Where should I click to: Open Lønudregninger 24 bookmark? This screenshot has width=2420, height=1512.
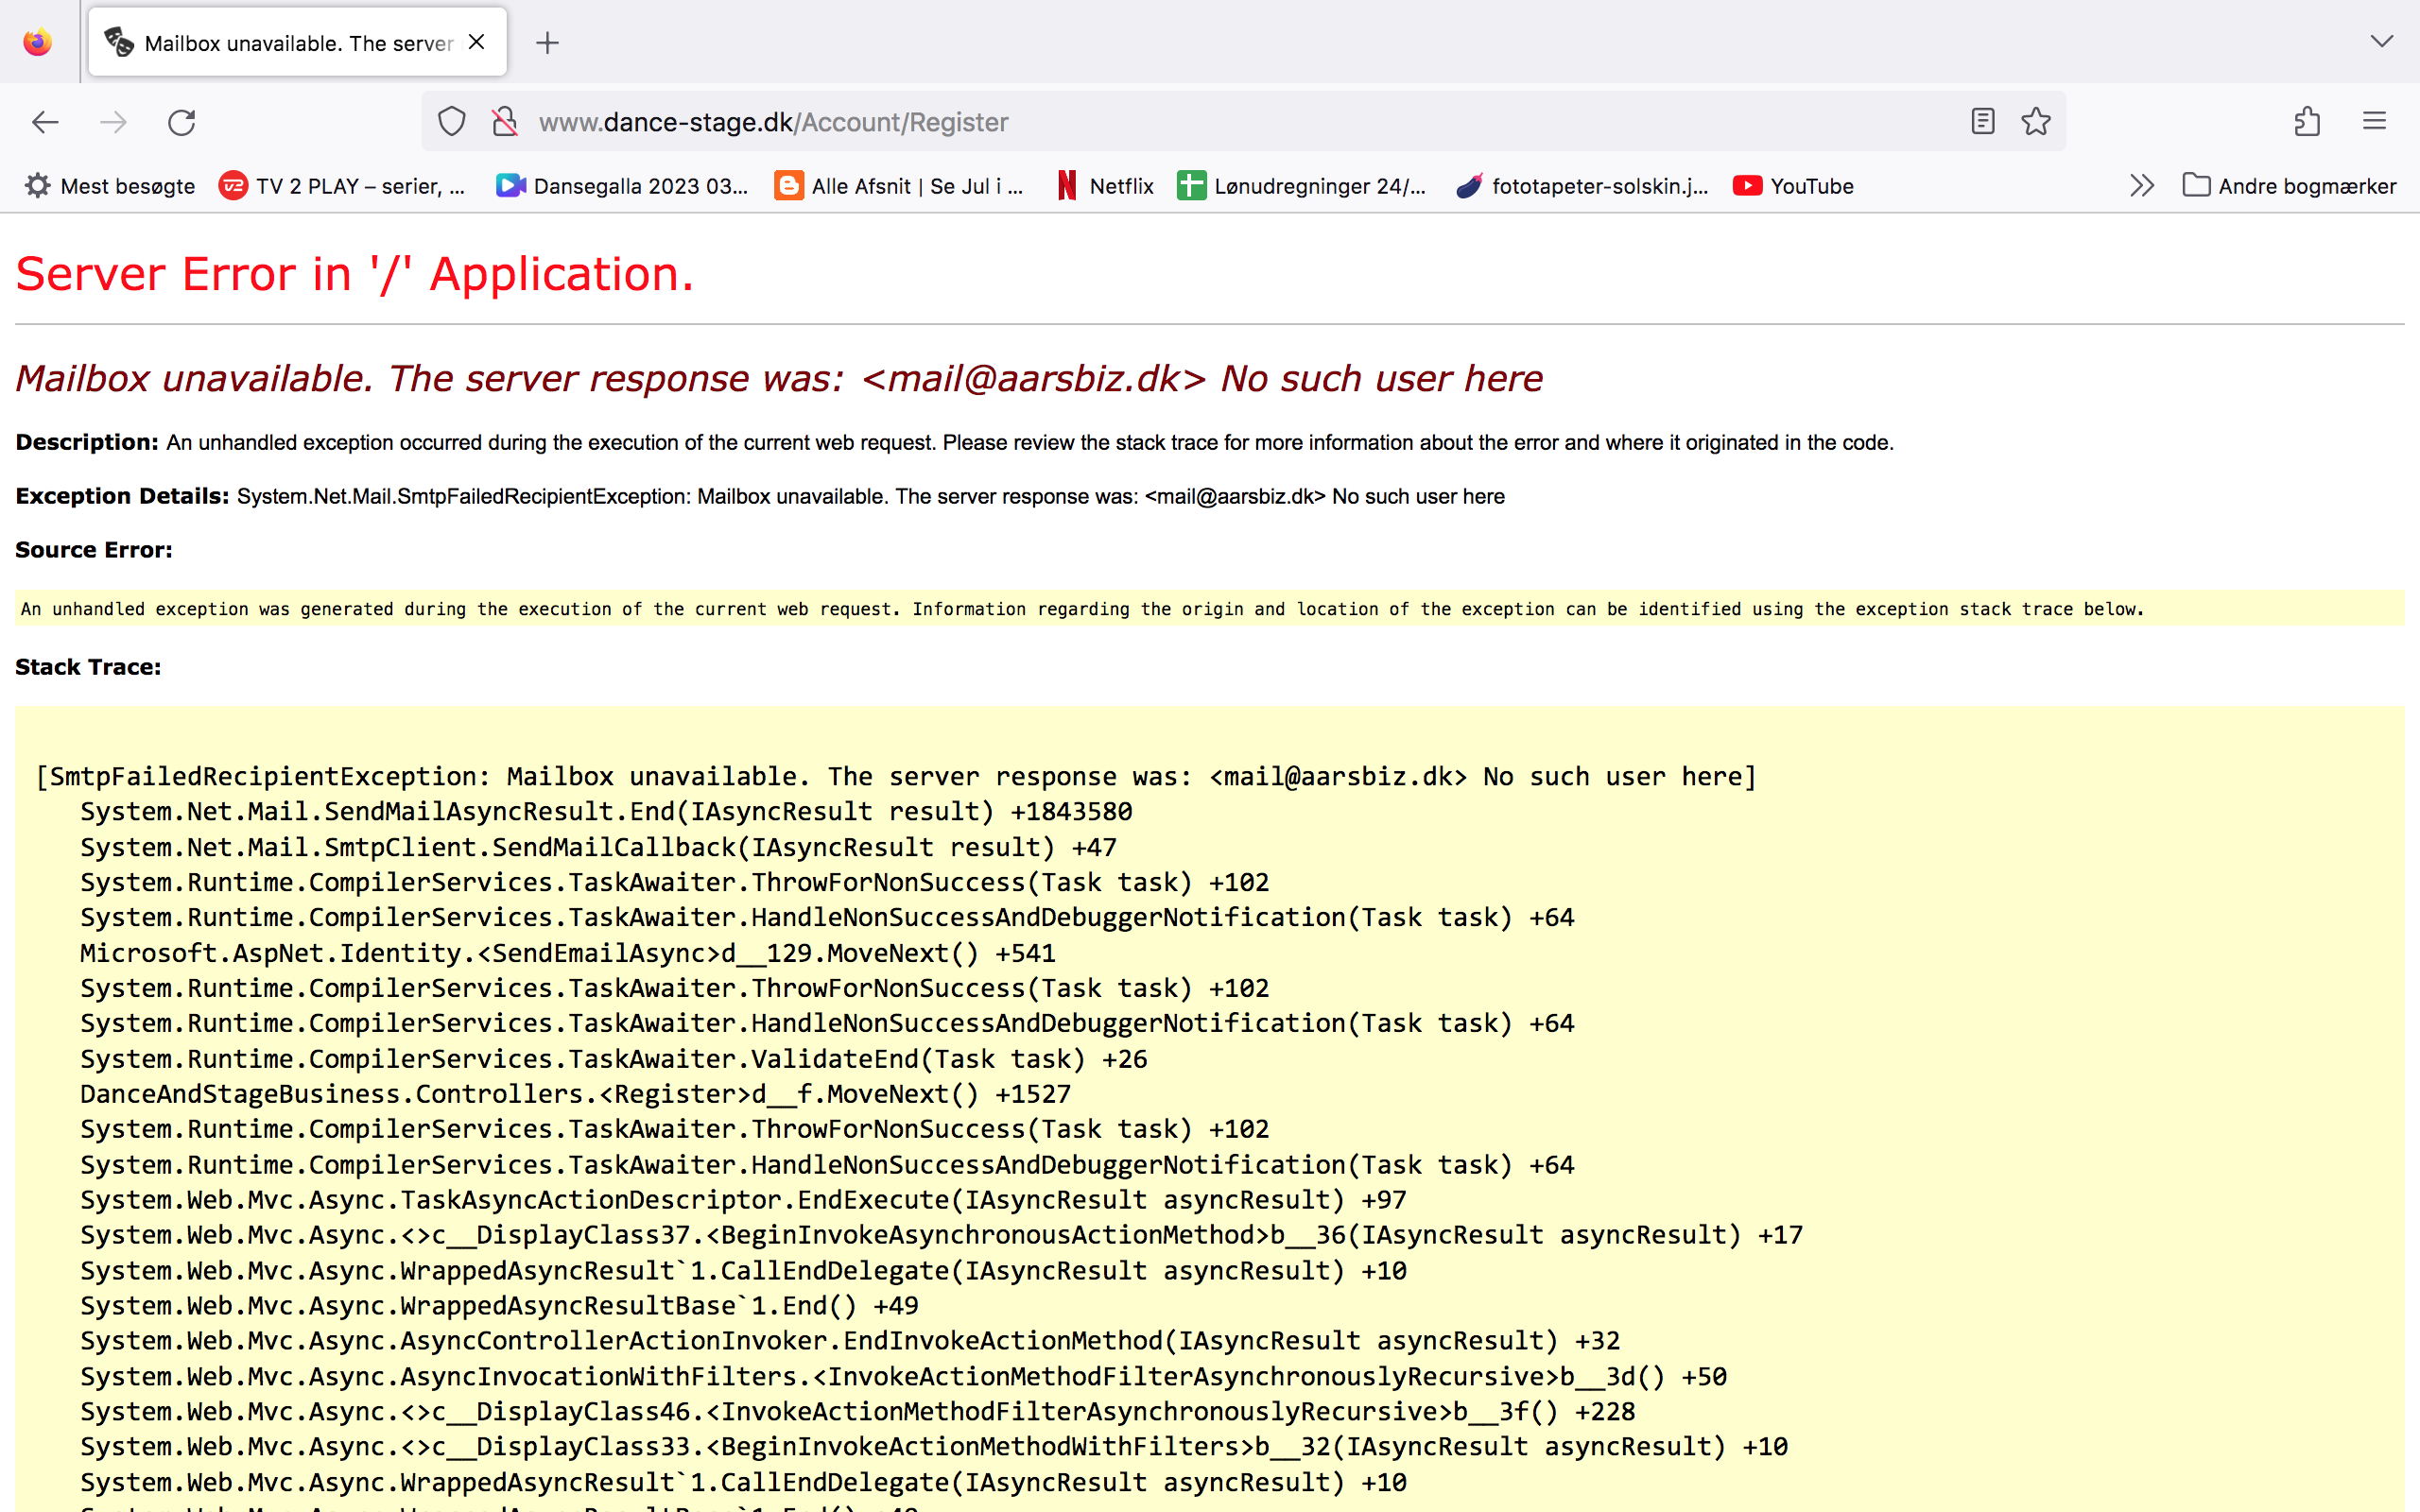coord(1302,186)
